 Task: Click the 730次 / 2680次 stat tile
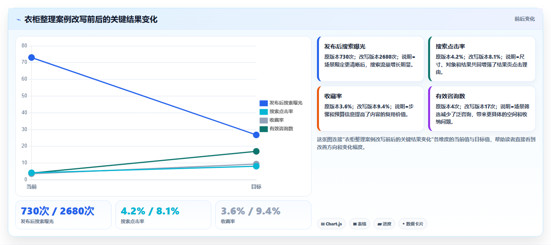point(63,215)
